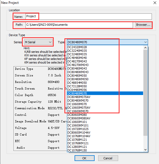Select DC10768M104AV in the list

click(105, 136)
